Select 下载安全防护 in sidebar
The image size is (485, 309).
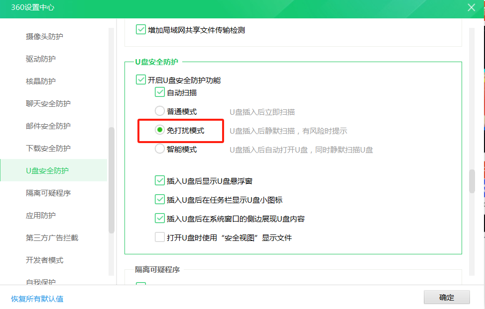click(x=48, y=149)
